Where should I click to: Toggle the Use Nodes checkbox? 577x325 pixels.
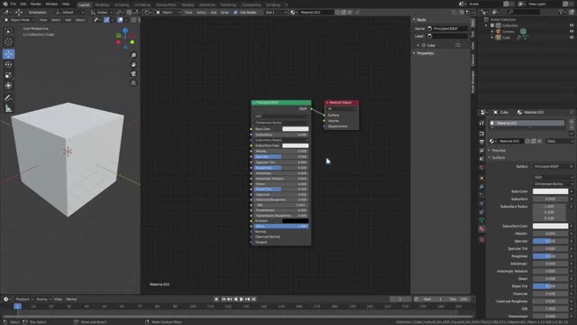(236, 12)
